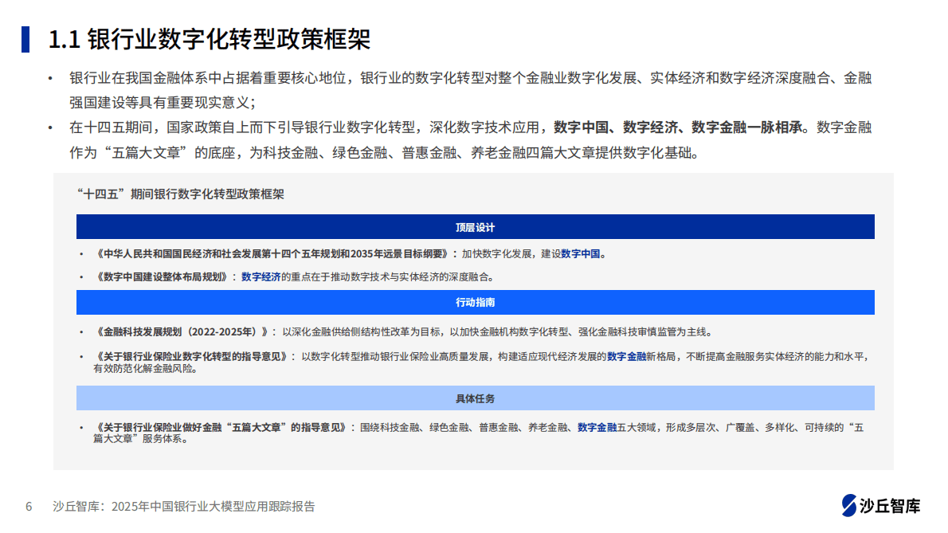Click the 行动指南 section header bar
The height and width of the screenshot is (533, 948).
click(x=476, y=303)
